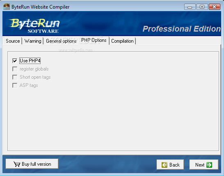This screenshot has width=224, height=176.
Task: Go back with the Back button
Action: click(170, 165)
